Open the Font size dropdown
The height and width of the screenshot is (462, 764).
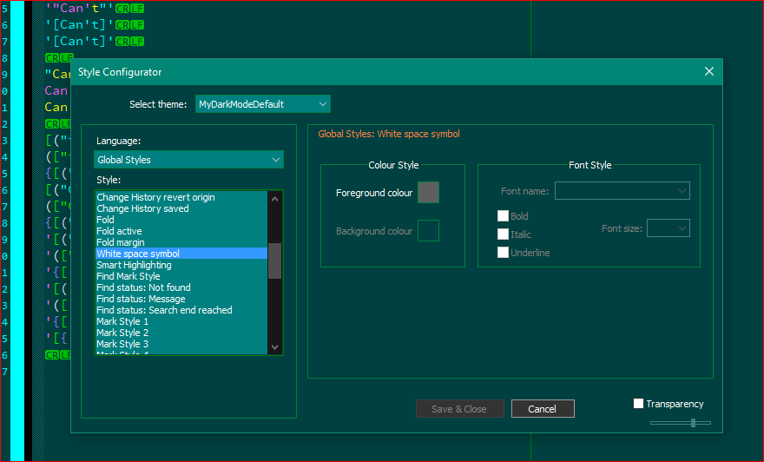point(668,228)
